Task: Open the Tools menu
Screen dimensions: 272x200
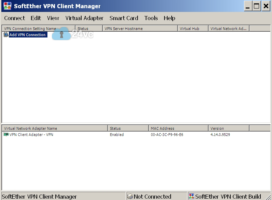Action: coord(151,18)
